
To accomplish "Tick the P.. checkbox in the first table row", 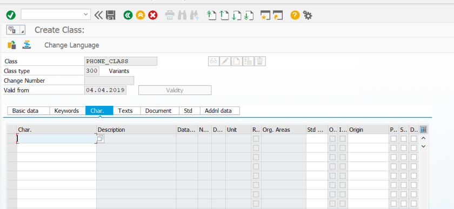I will tap(393, 139).
